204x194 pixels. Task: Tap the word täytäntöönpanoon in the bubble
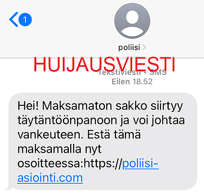pos(67,121)
